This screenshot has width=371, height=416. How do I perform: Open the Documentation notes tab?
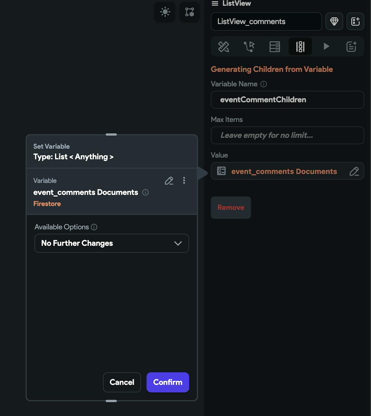point(351,47)
